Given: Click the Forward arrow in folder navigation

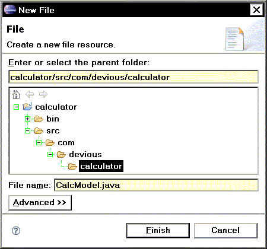Looking at the screenshot, I should tap(43, 94).
